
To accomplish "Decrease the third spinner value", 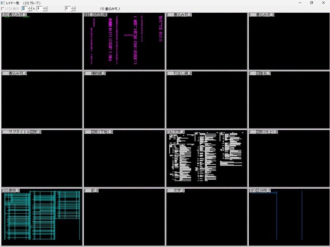I will pos(73,10).
